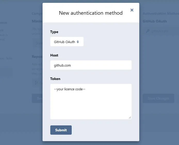Screen dimensions: 179x145
Task: Click the "Token" field label
Action: point(55,79)
